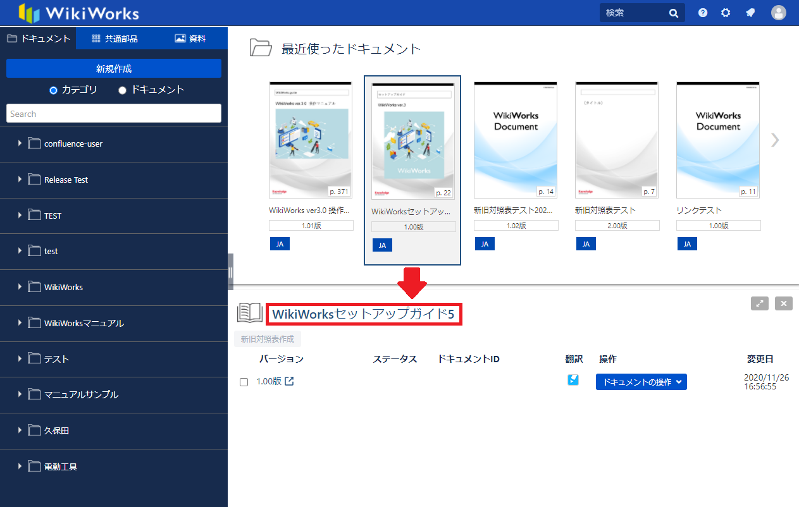
Task: Open 1.00版 in a new window
Action: (289, 381)
